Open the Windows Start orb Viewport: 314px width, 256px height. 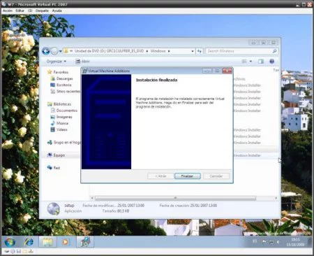pyautogui.click(x=10, y=242)
